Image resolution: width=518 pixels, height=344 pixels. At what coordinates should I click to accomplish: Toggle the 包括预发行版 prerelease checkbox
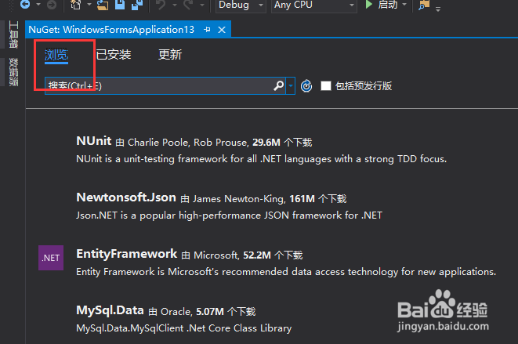point(326,86)
